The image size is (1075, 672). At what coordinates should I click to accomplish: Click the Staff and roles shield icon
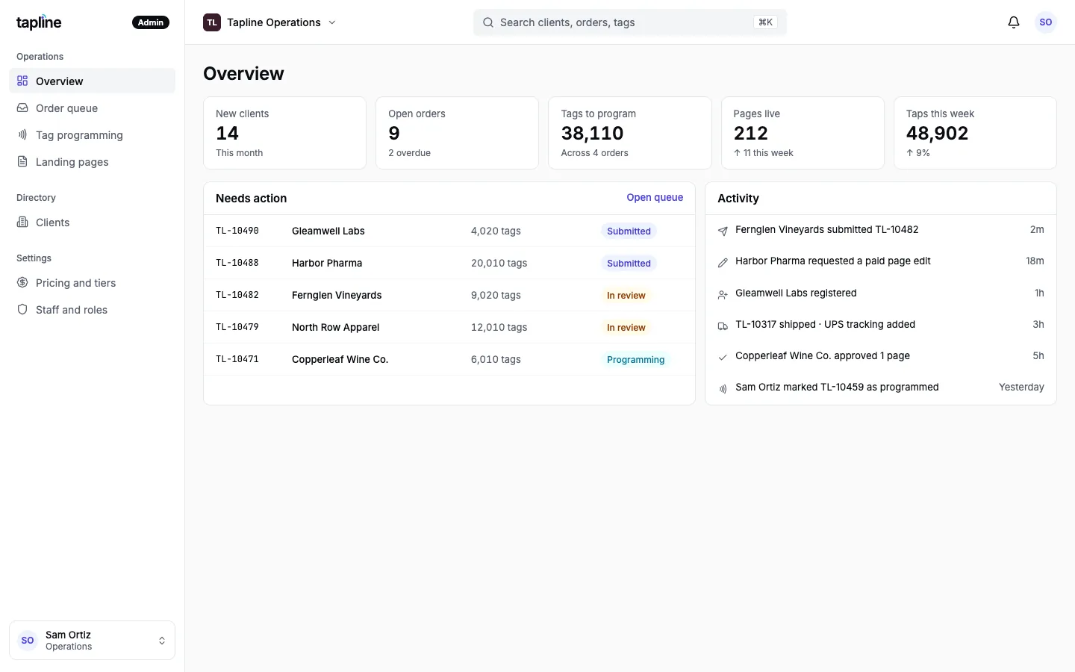click(22, 309)
